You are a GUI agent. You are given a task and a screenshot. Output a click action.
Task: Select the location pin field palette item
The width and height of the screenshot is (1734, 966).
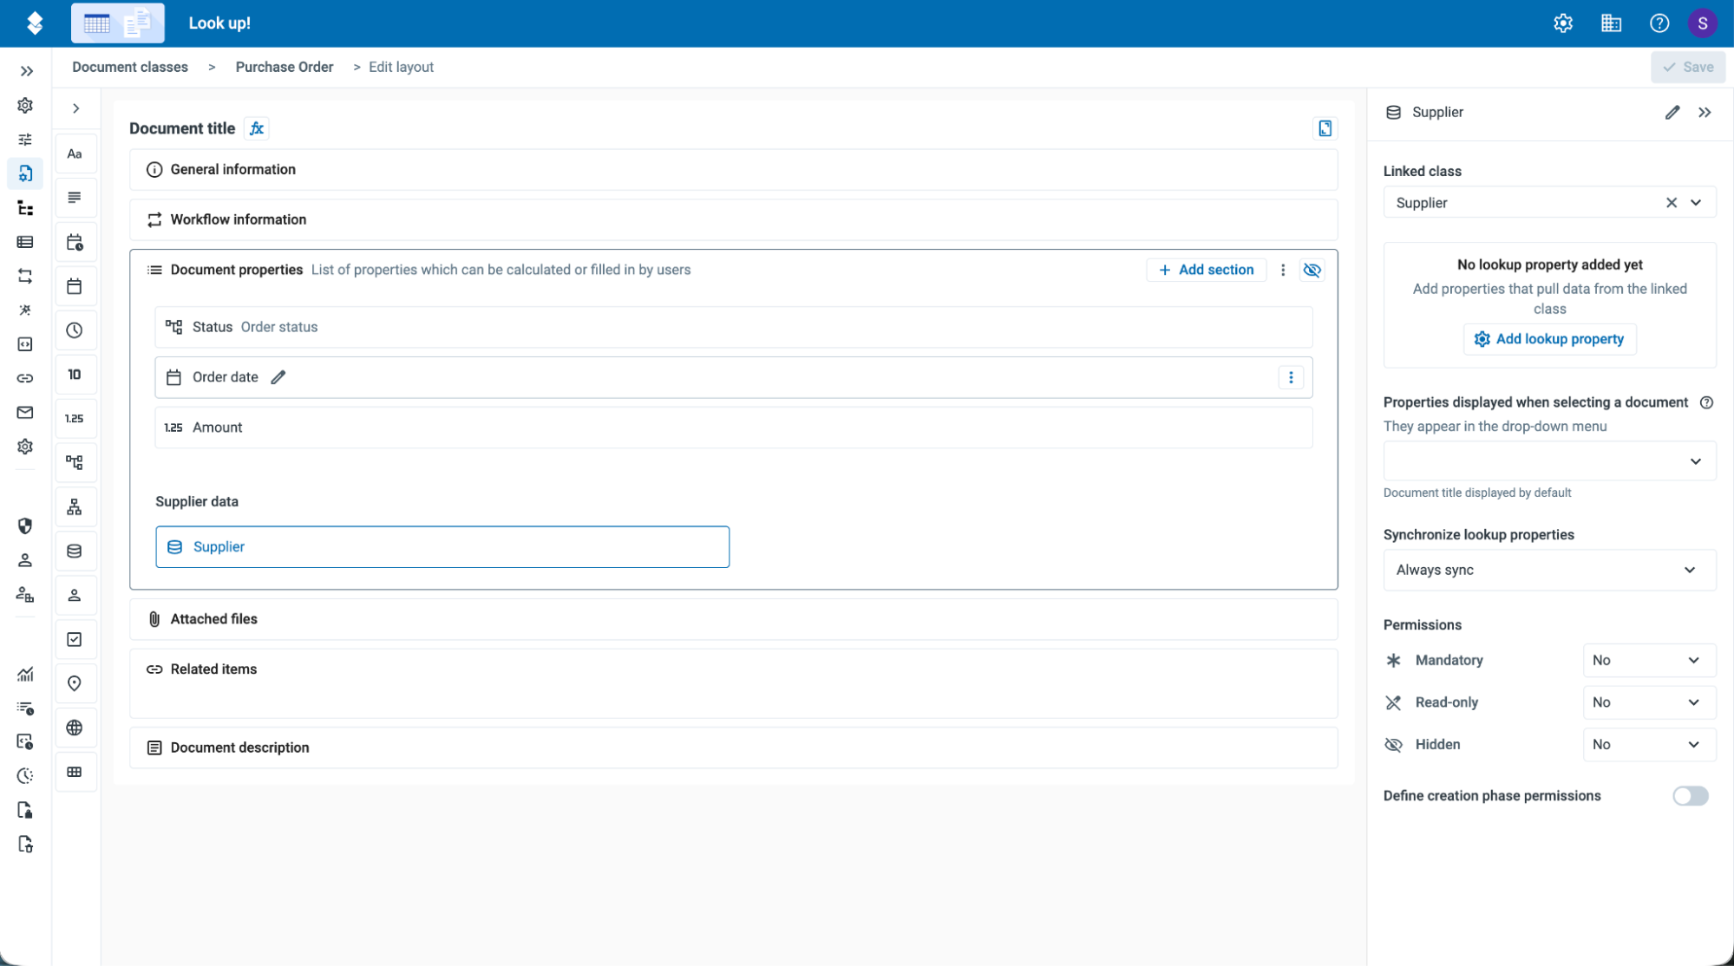[x=75, y=683]
